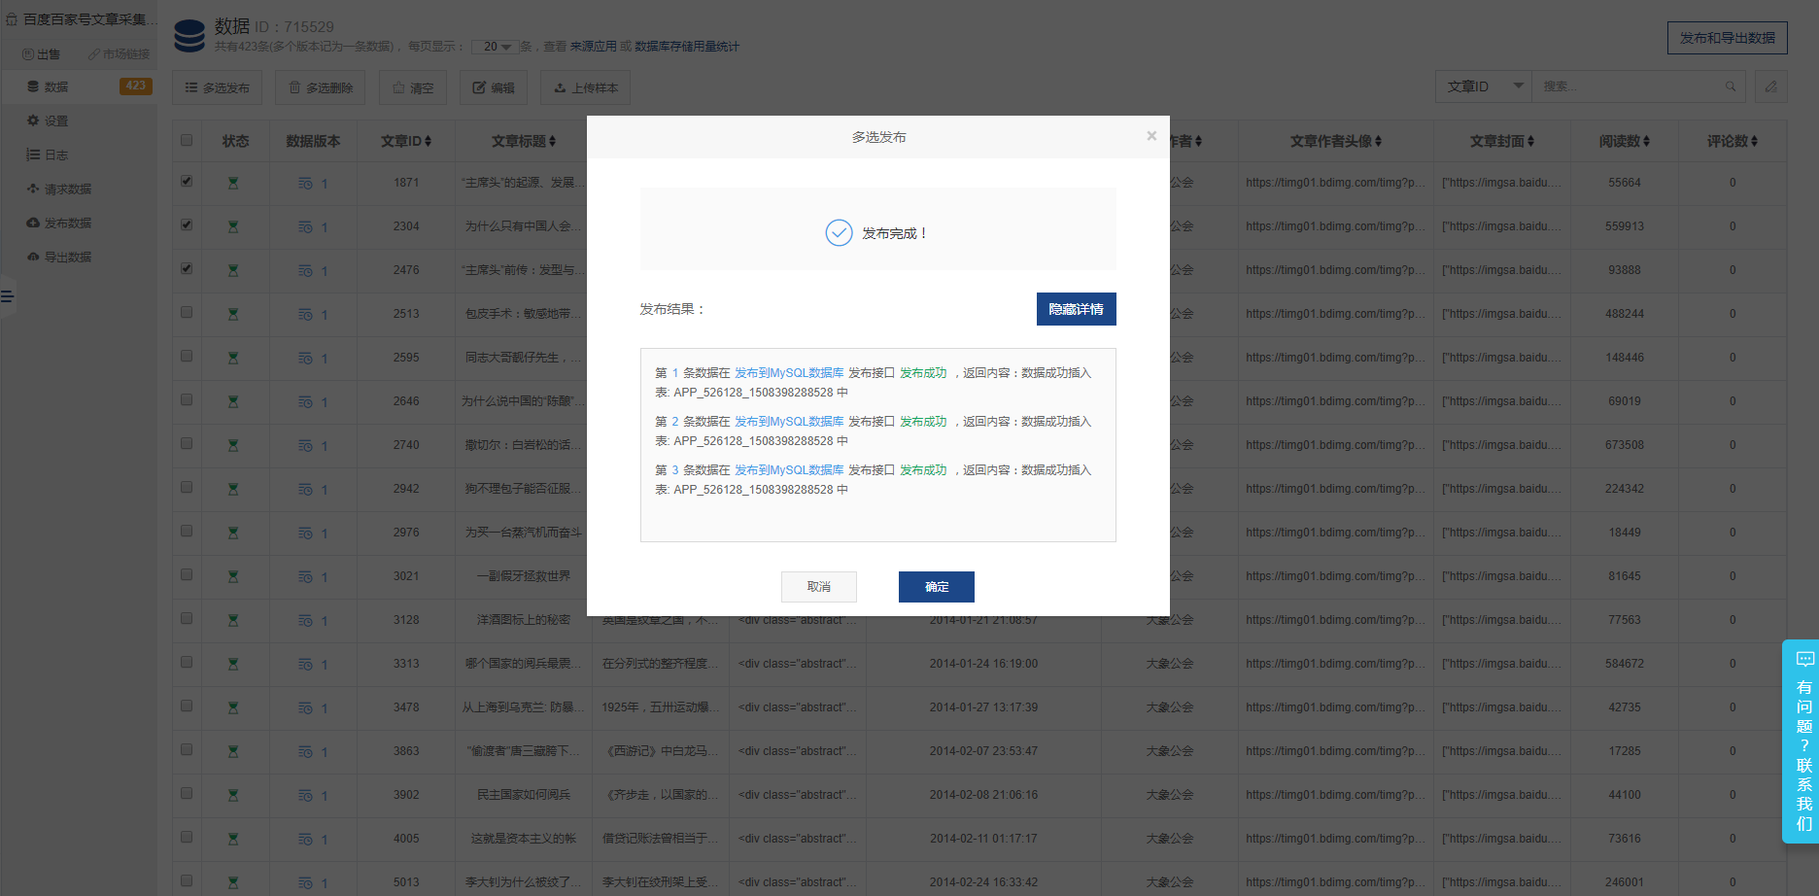Sort by 文章作者头像 column arrows
This screenshot has height=896, width=1819.
pyautogui.click(x=1379, y=141)
